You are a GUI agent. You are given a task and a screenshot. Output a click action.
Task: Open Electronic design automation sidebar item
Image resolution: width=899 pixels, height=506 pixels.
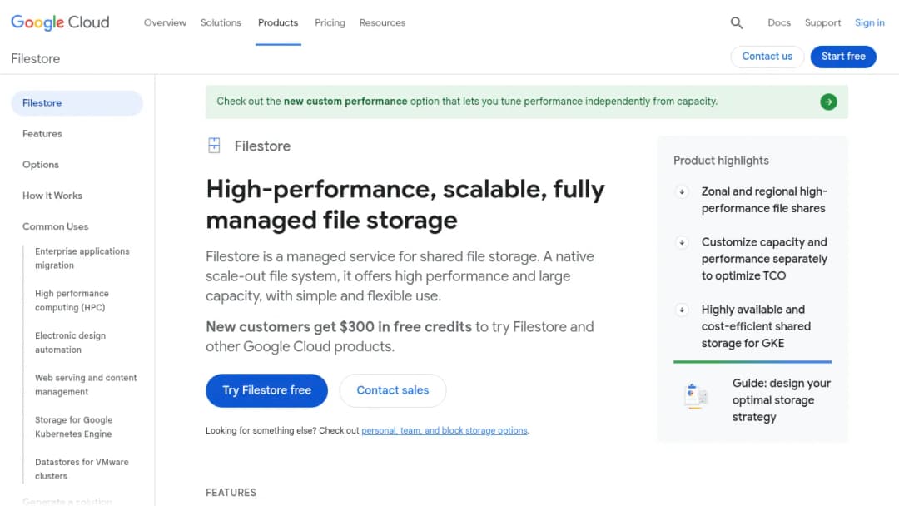pos(70,343)
